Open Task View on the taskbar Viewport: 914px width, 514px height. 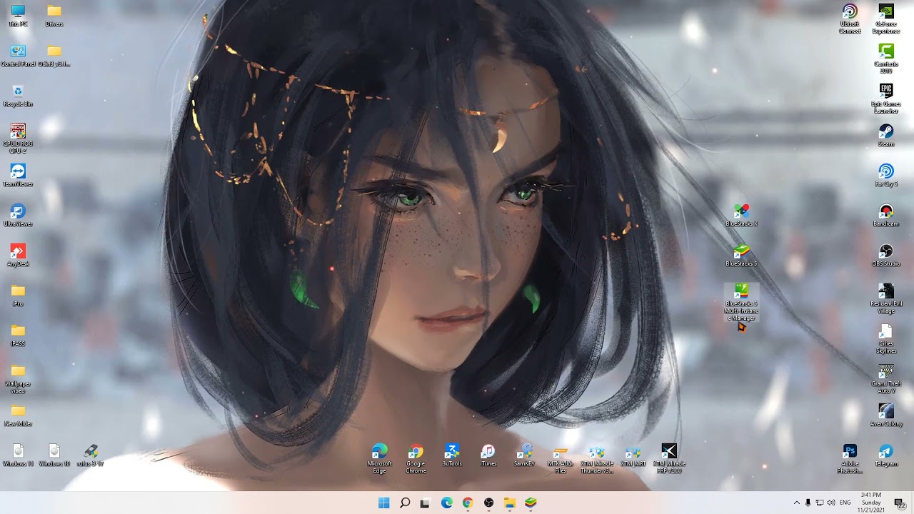coord(425,503)
